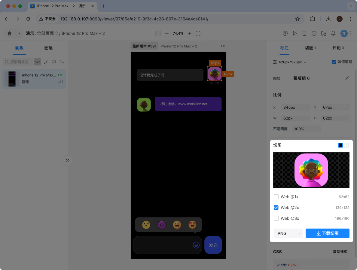This screenshot has width=357, height=270.
Task: Switch the slice preview to light checkerboard background
Action: coord(346,145)
